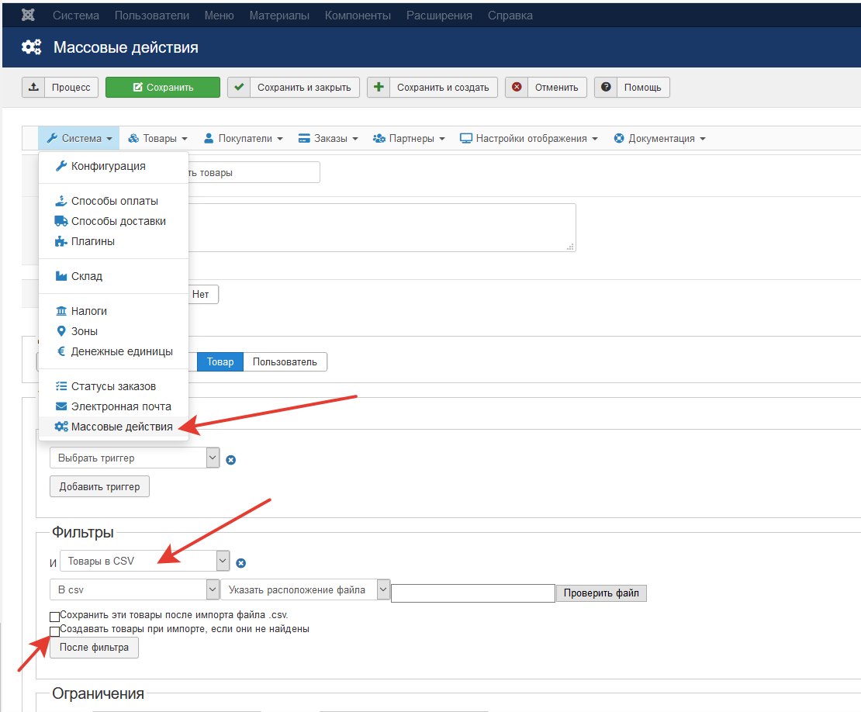Enable Сохранить эти товары после импорта checkbox
Image resolution: width=861 pixels, height=712 pixels.
tap(54, 617)
